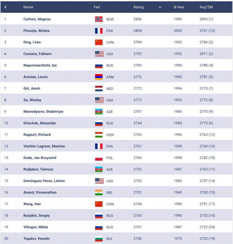The height and width of the screenshot is (244, 233).
Task: Click Norway flag icon beside Carlsen
Action: (x=99, y=19)
